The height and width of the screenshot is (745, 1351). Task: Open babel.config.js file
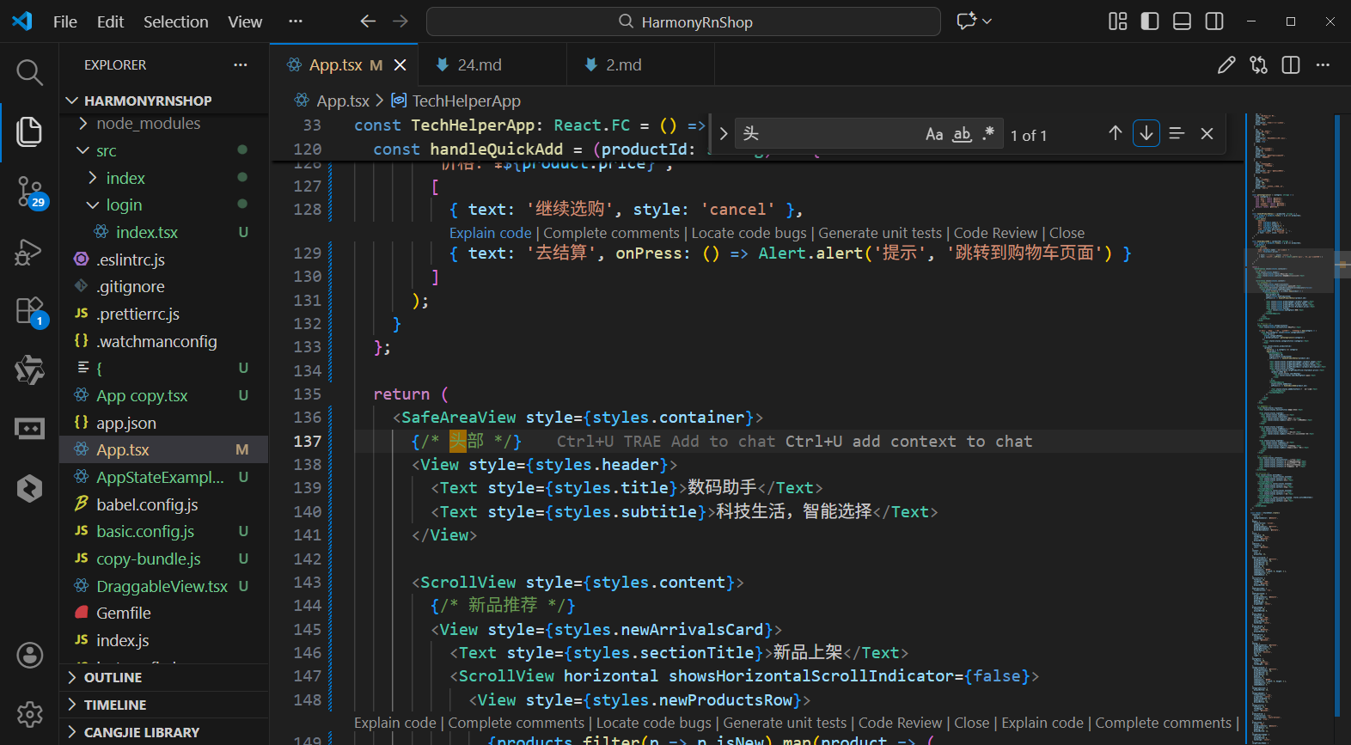163,504
